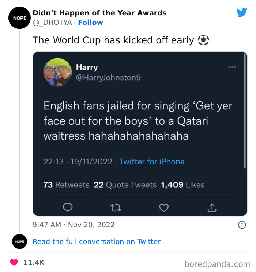
Task: Click Didn't Happen of the Year Awards name
Action: 99,13
